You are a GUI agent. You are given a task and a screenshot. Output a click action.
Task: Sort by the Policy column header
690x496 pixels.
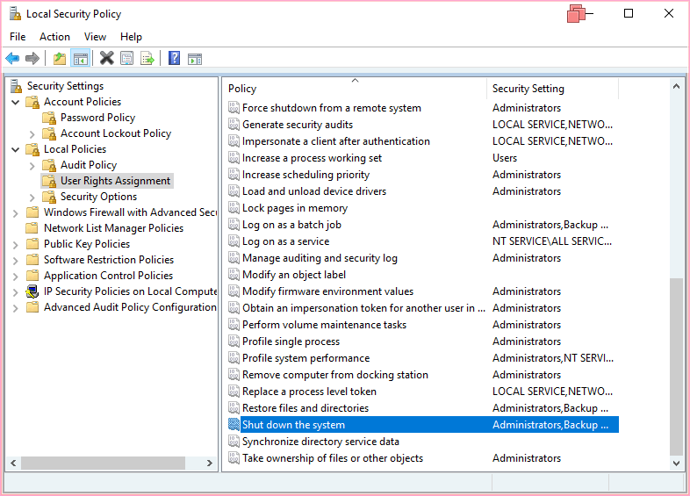point(351,89)
